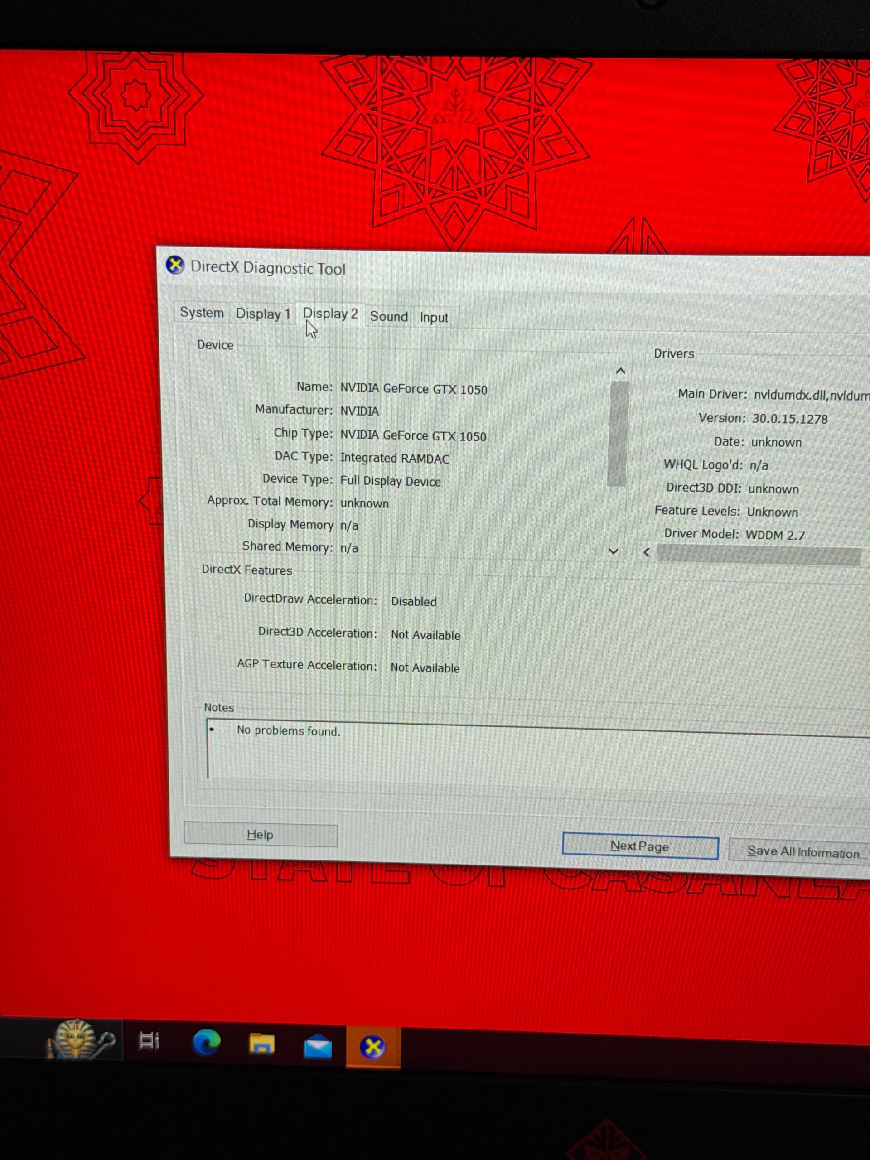The width and height of the screenshot is (870, 1160).
Task: Click the DirectX Diagnostic Tool title text
Action: [268, 268]
